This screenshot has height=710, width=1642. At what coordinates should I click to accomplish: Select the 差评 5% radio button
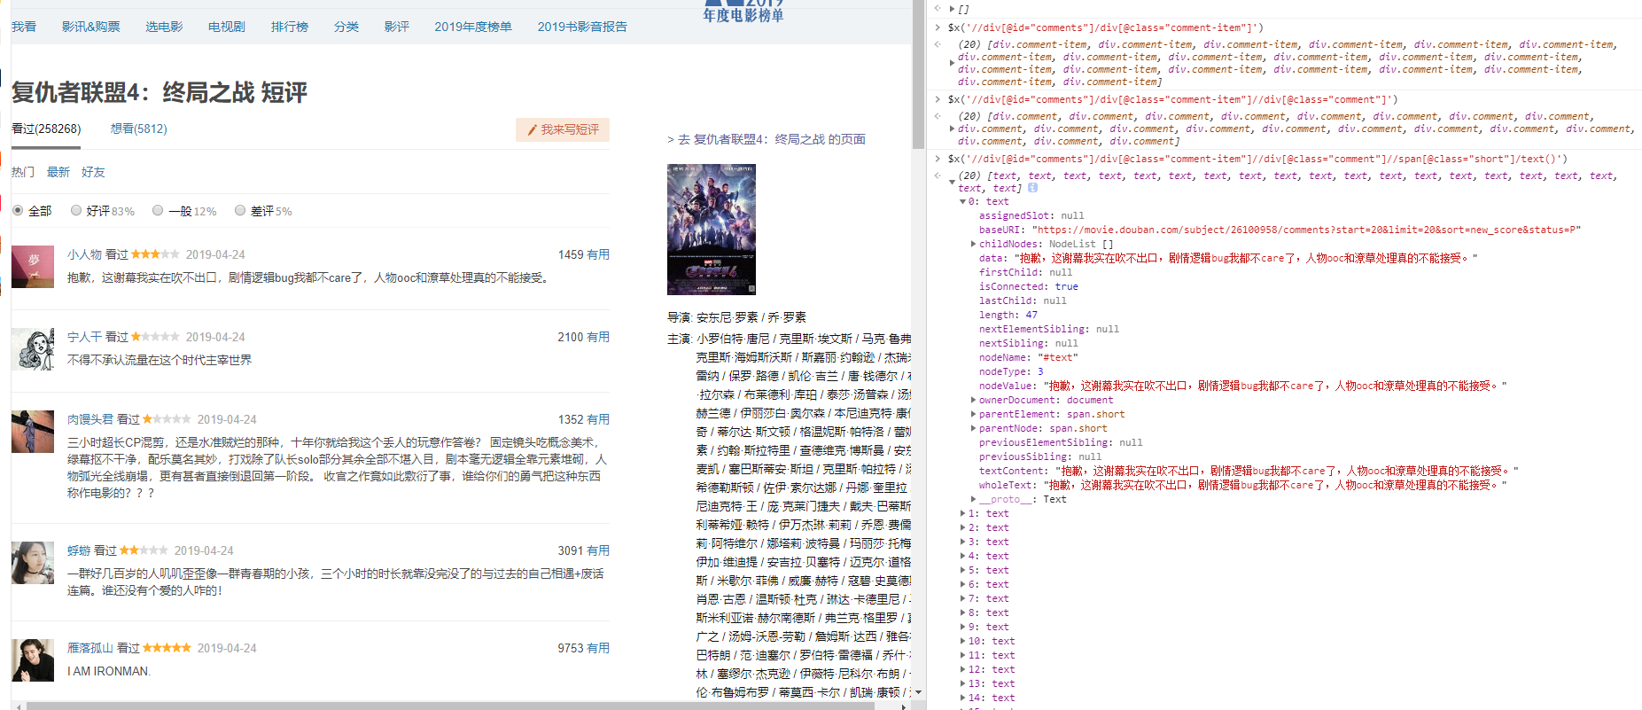point(240,211)
